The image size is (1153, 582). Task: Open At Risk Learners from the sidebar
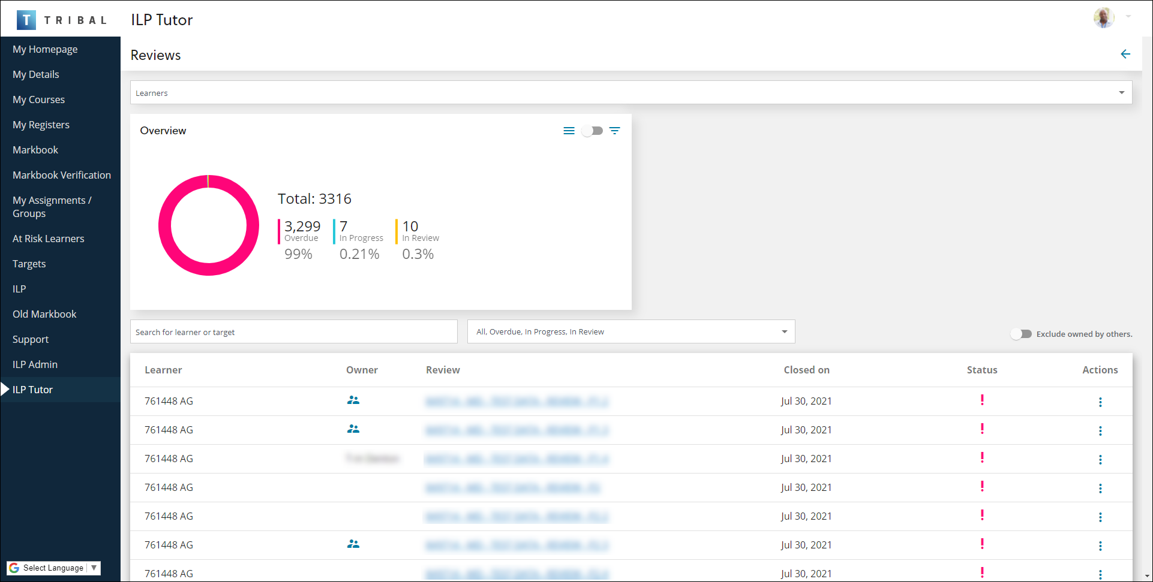[x=48, y=238]
